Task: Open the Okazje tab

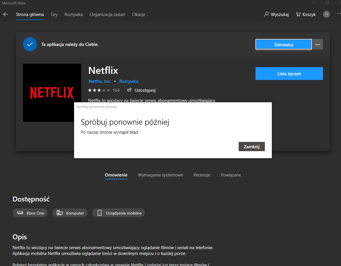Action: click(139, 15)
